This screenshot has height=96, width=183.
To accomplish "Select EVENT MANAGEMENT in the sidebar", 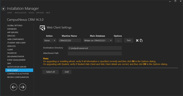I will click(16, 60).
